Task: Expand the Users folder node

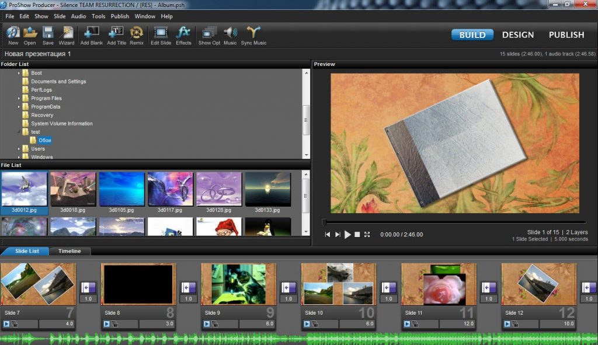Action: [x=19, y=149]
